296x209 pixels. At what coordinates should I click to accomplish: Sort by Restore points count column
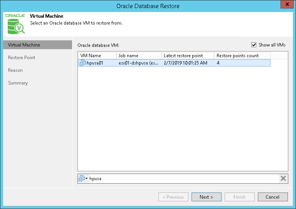pyautogui.click(x=242, y=56)
